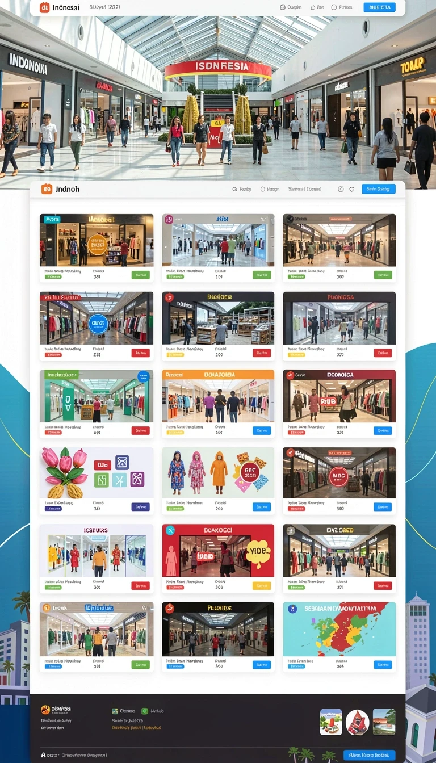Screen dimensions: 436x763
Task: Click the red button on the blue-circle-badge clothing card
Action: pyautogui.click(x=141, y=353)
